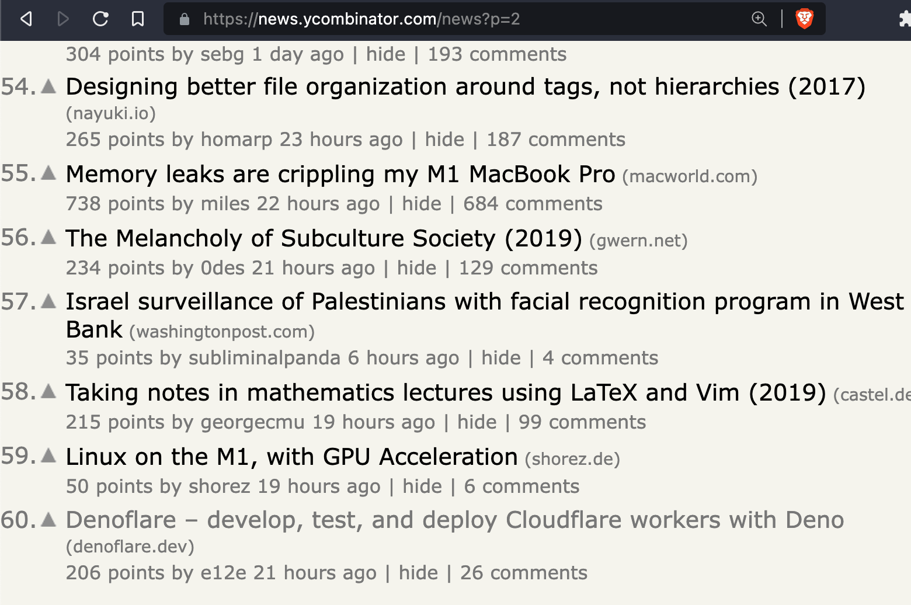Image resolution: width=911 pixels, height=605 pixels.
Task: Open the extensions puzzle icon
Action: (x=905, y=19)
